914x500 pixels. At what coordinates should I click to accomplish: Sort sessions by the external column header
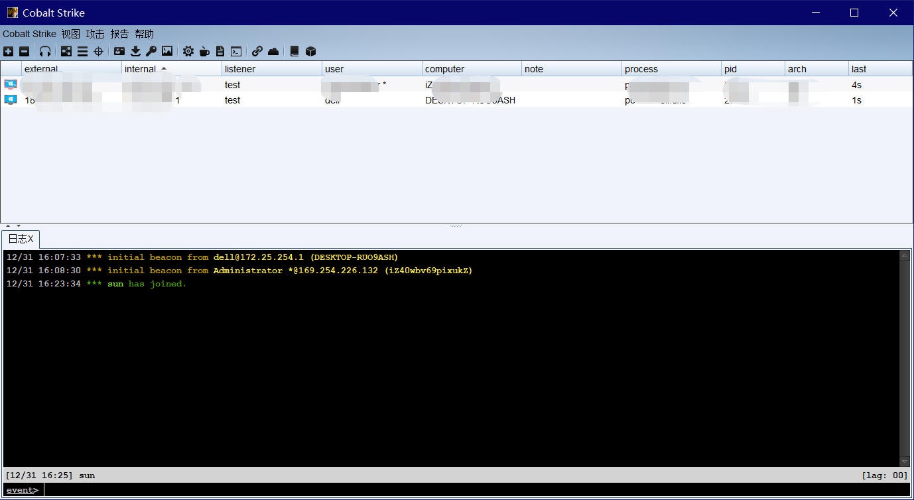click(x=72, y=69)
